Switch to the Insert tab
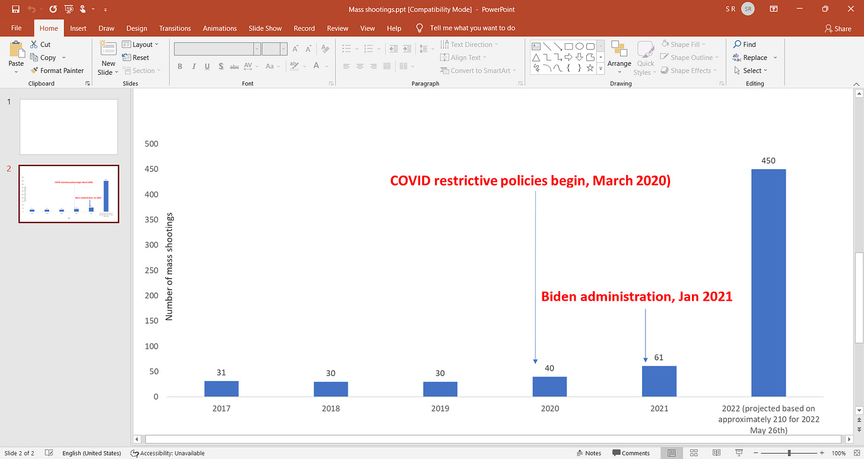The image size is (864, 459). tap(78, 28)
